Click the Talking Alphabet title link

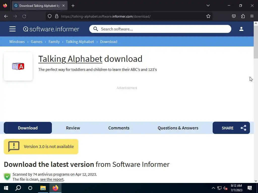coord(70,59)
